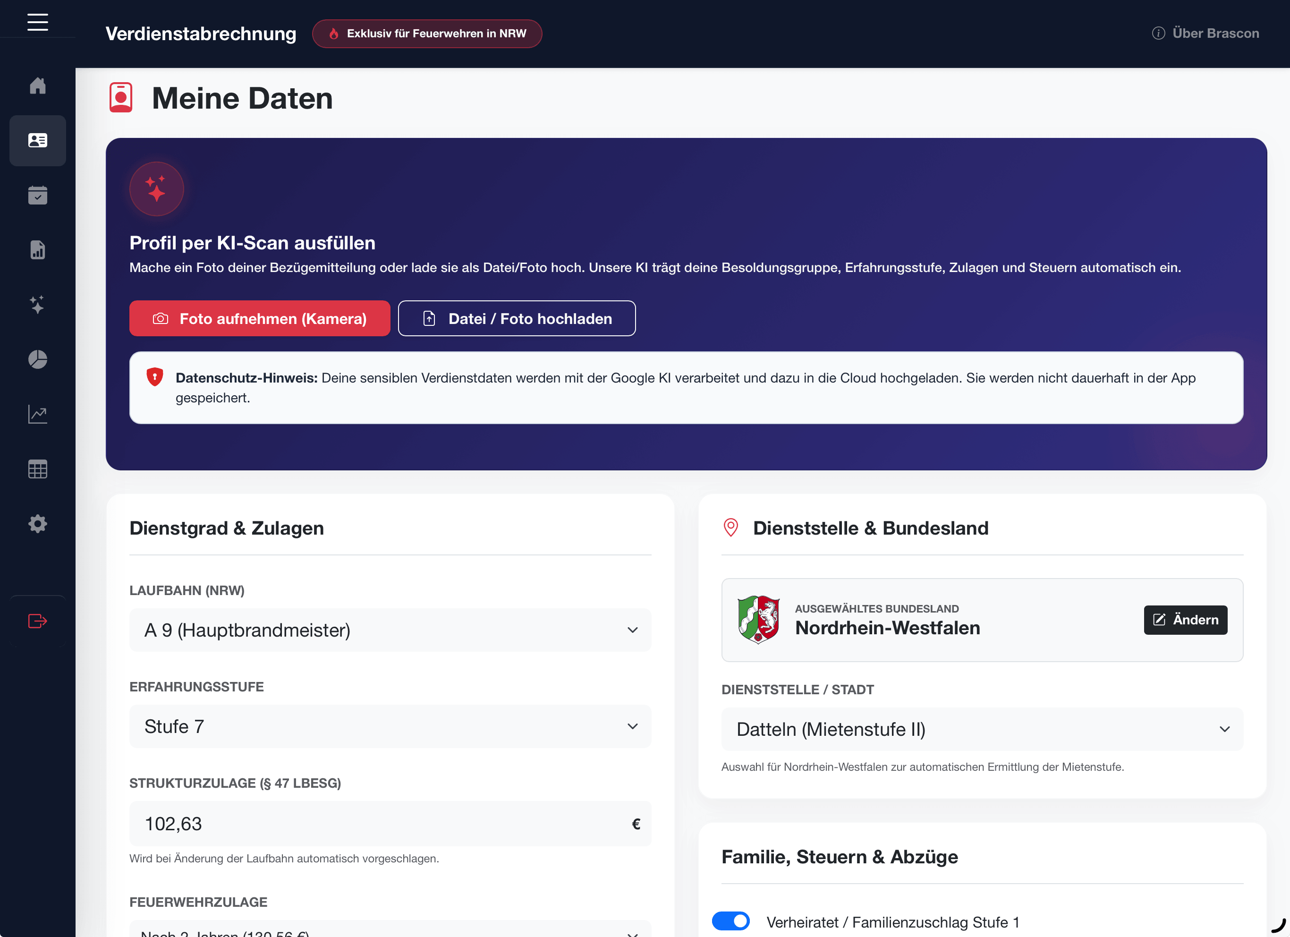
Task: Click the Strukturzulage 102,63 input field
Action: click(390, 823)
